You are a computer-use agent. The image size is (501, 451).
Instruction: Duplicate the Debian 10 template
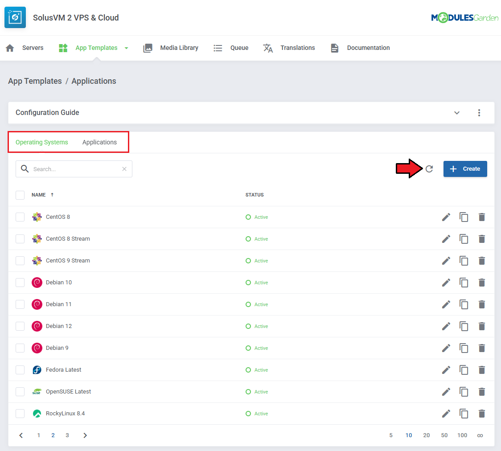pyautogui.click(x=464, y=283)
